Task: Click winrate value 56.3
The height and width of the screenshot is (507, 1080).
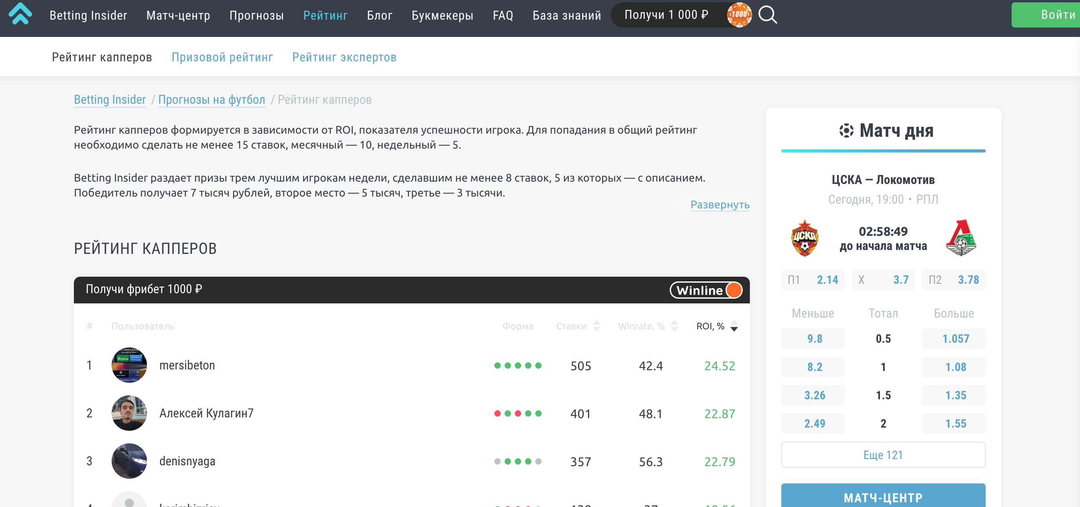Action: [x=651, y=461]
